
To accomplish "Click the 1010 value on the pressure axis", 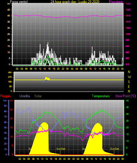I will point(128,22).
